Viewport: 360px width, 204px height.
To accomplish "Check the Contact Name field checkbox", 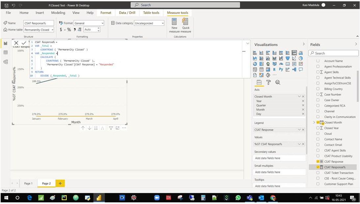I will 318,139.
